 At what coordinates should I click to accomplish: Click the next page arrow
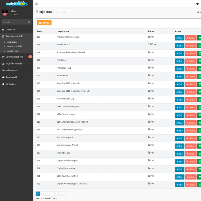coord(67,194)
